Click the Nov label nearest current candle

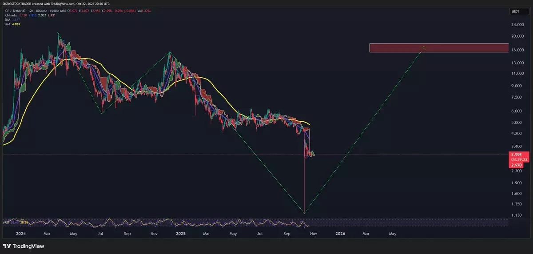click(x=314, y=233)
